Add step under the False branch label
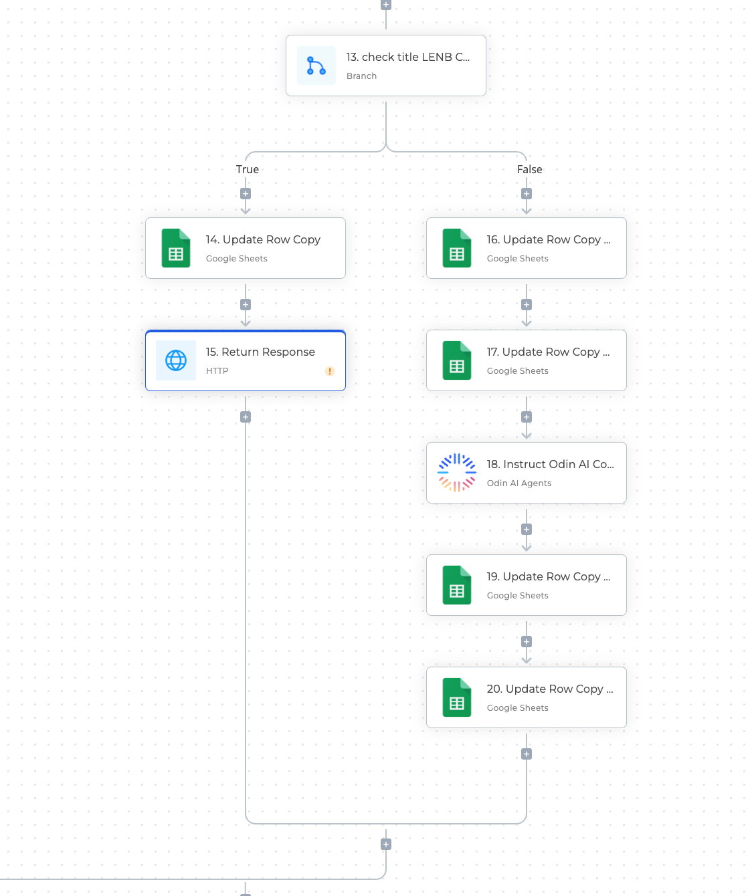Image resolution: width=756 pixels, height=896 pixels. (527, 194)
